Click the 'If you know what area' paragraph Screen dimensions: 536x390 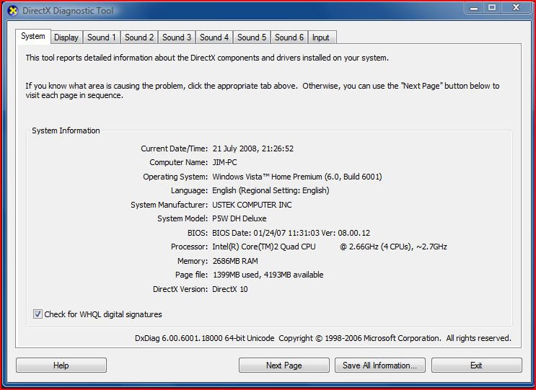click(x=263, y=91)
